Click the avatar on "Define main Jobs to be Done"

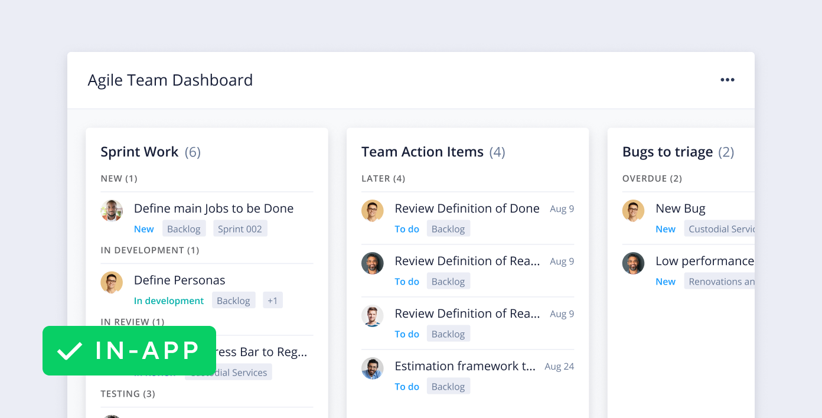point(112,211)
